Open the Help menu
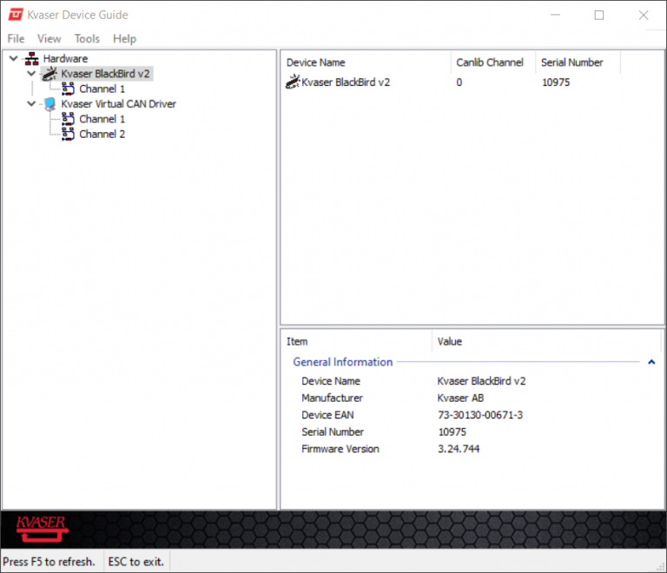 tap(124, 38)
